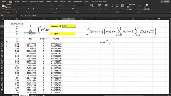Open the Pegar options arrow
Screen dimensions: 171x96
click(x=3, y=10)
